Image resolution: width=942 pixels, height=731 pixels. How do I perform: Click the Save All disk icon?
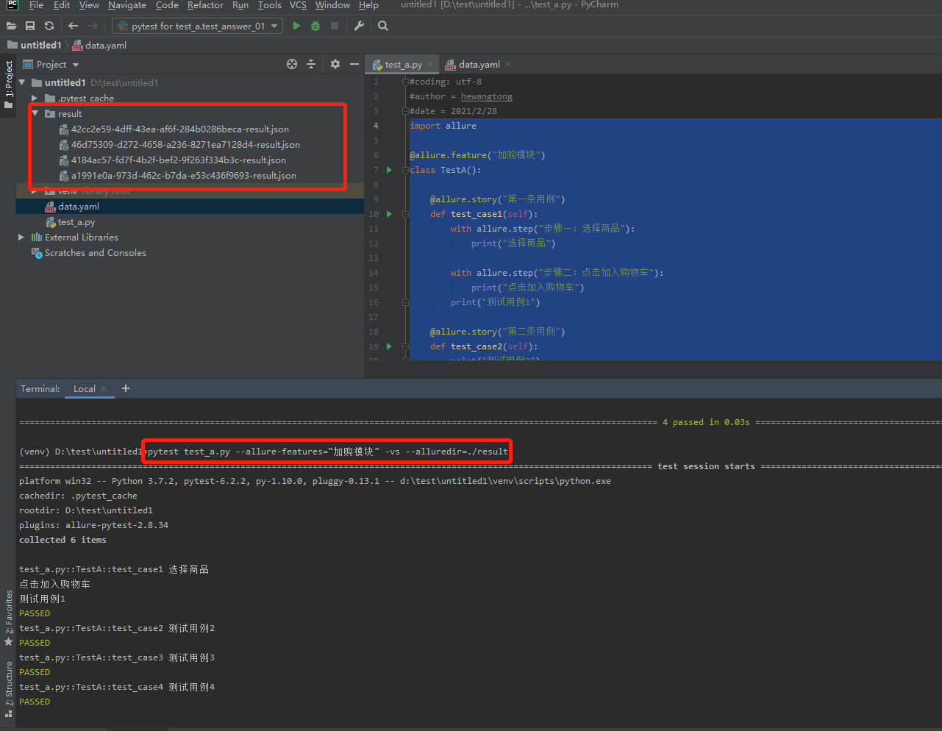click(x=30, y=26)
